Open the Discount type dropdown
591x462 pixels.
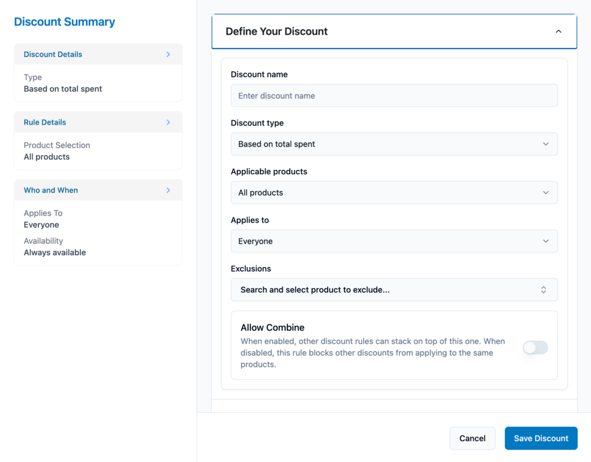[x=394, y=144]
